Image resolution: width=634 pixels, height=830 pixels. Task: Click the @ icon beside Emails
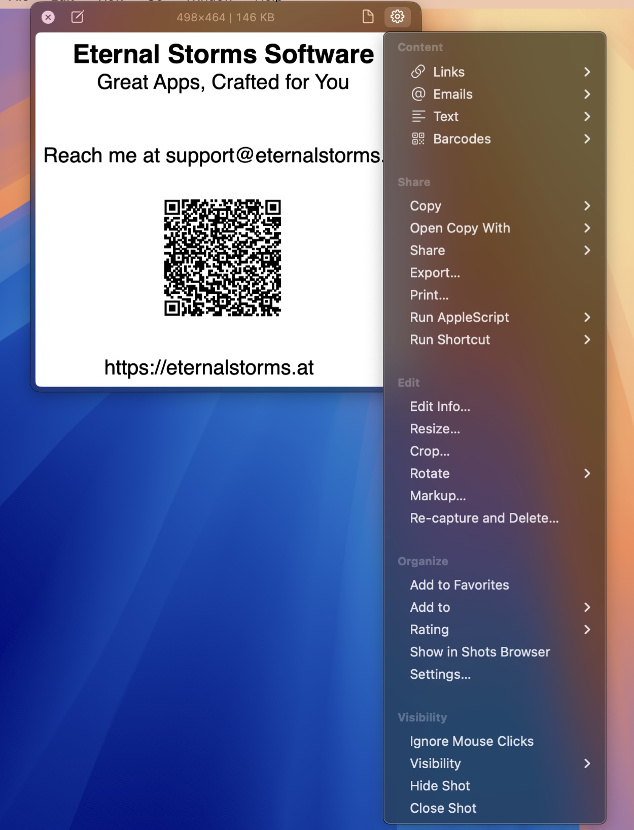[x=418, y=94]
